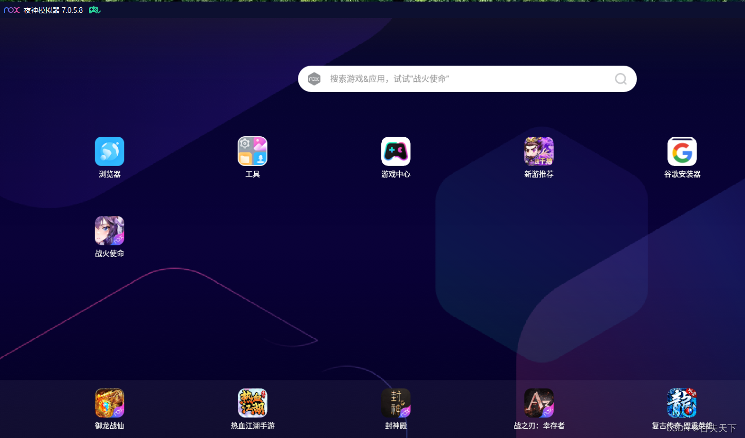This screenshot has height=438, width=745.
Task: Launch 热血江湖手游 from dock
Action: point(253,403)
